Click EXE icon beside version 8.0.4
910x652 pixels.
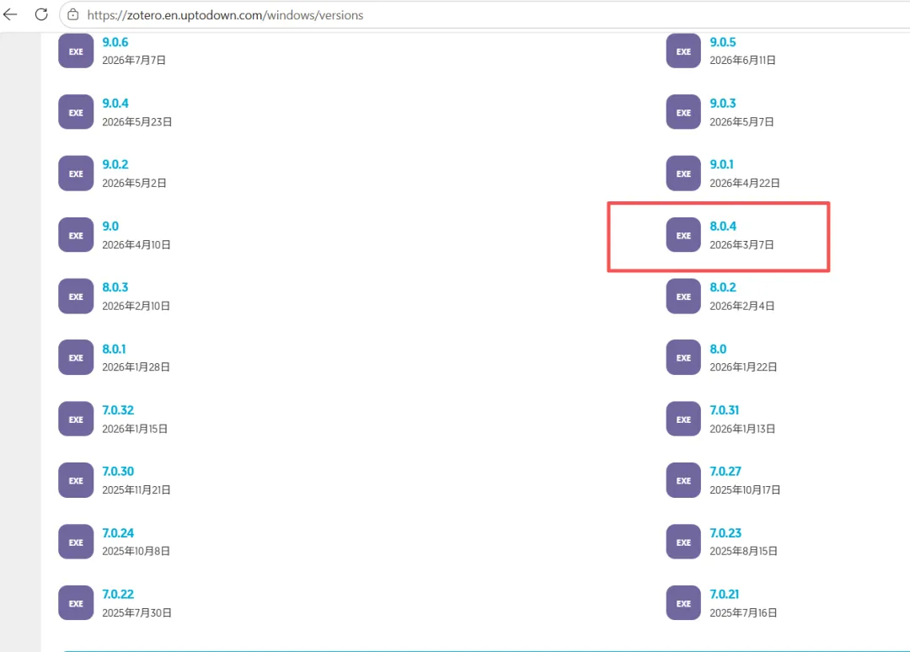[683, 235]
